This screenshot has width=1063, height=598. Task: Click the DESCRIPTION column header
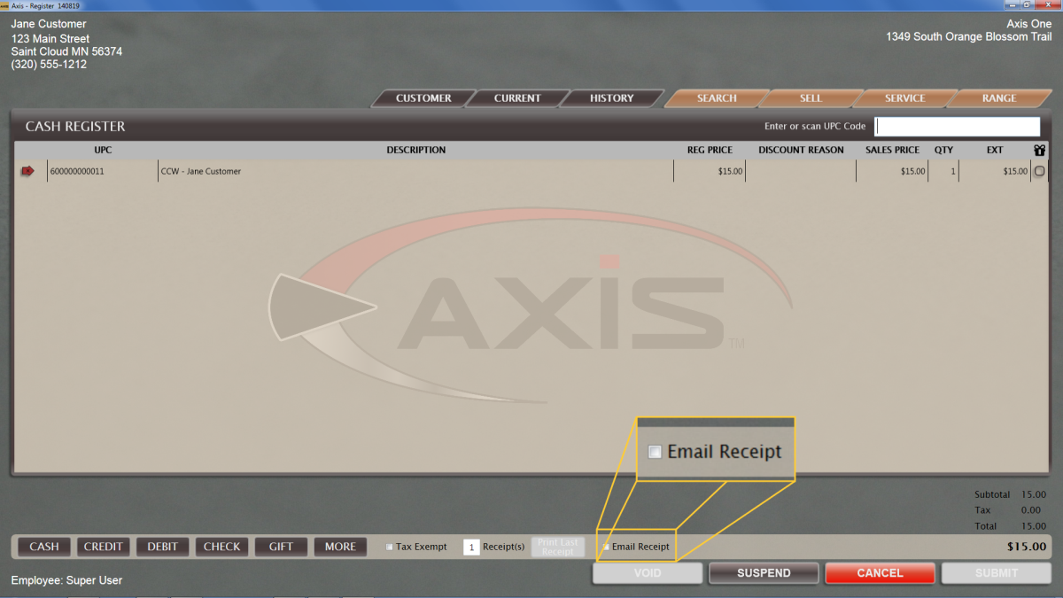(x=416, y=151)
